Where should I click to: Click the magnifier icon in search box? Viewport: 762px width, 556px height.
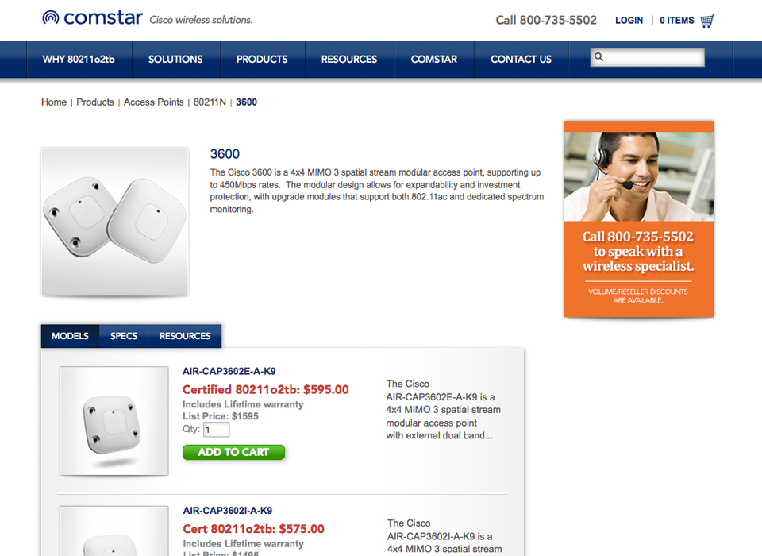tap(598, 57)
